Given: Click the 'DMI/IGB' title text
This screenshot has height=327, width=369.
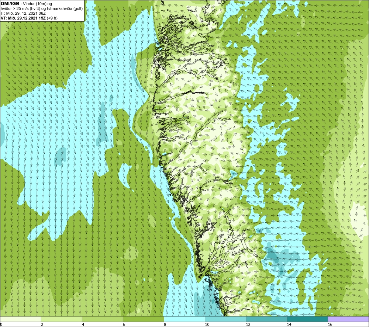Looking at the screenshot, I should [x=10, y=4].
